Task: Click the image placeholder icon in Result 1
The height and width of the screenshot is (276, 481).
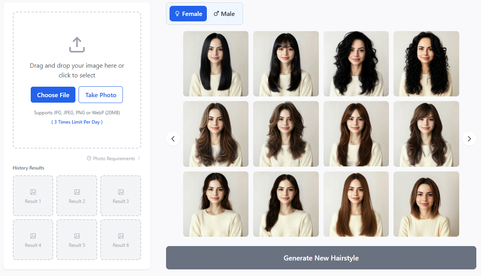Action: coord(33,191)
